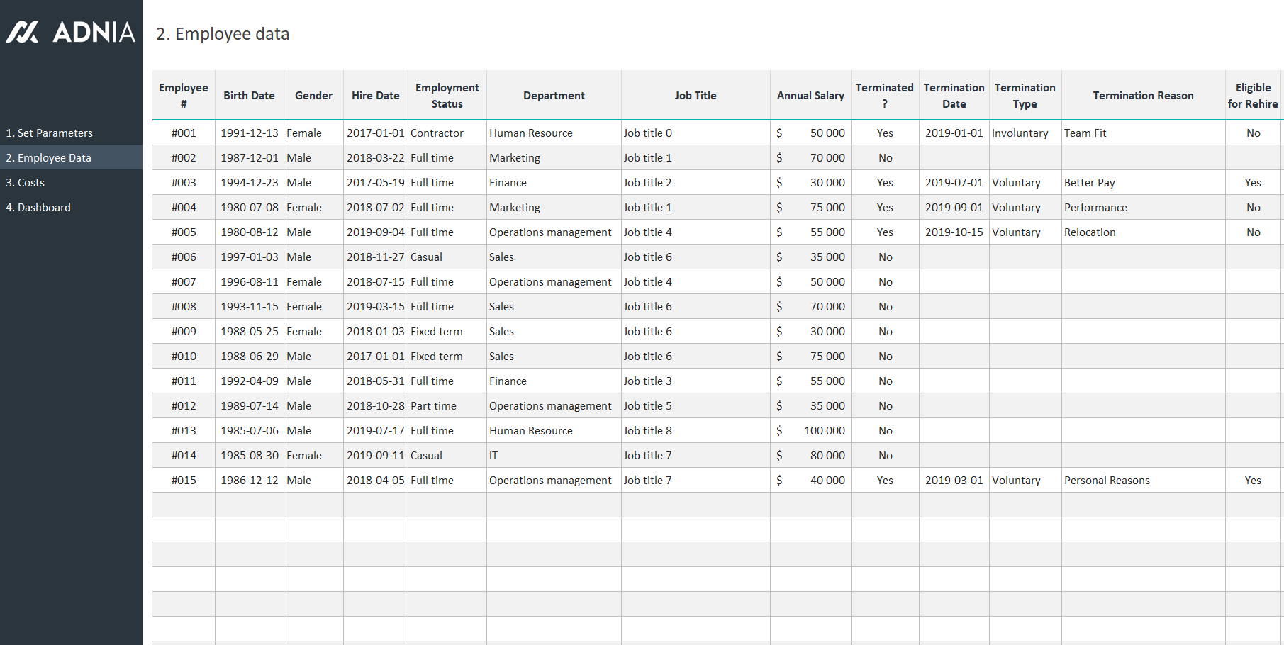Image resolution: width=1284 pixels, height=645 pixels.
Task: Click the Annual Salary column header
Action: 810,96
